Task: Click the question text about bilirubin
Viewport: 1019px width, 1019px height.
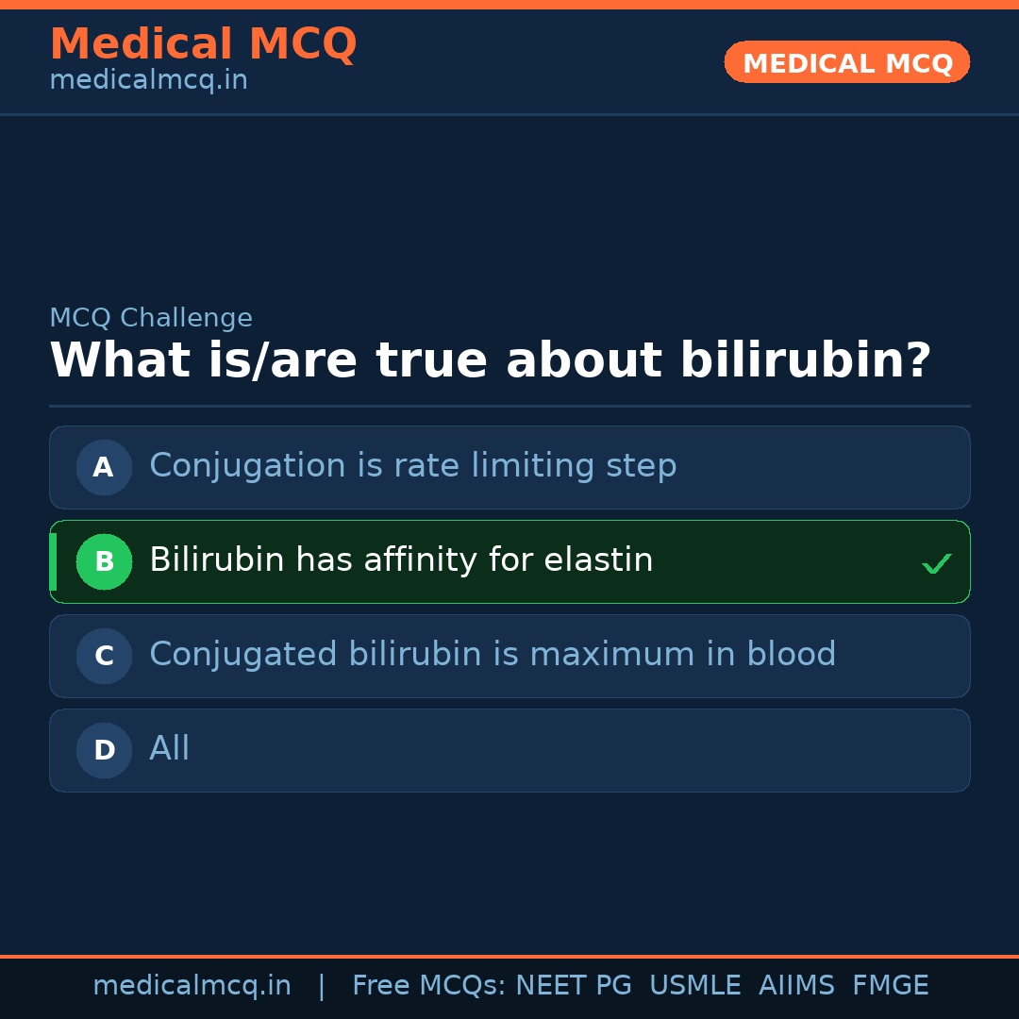Action: [x=490, y=360]
